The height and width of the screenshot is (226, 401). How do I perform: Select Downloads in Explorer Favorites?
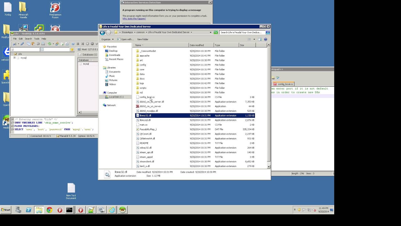pyautogui.click(x=114, y=55)
